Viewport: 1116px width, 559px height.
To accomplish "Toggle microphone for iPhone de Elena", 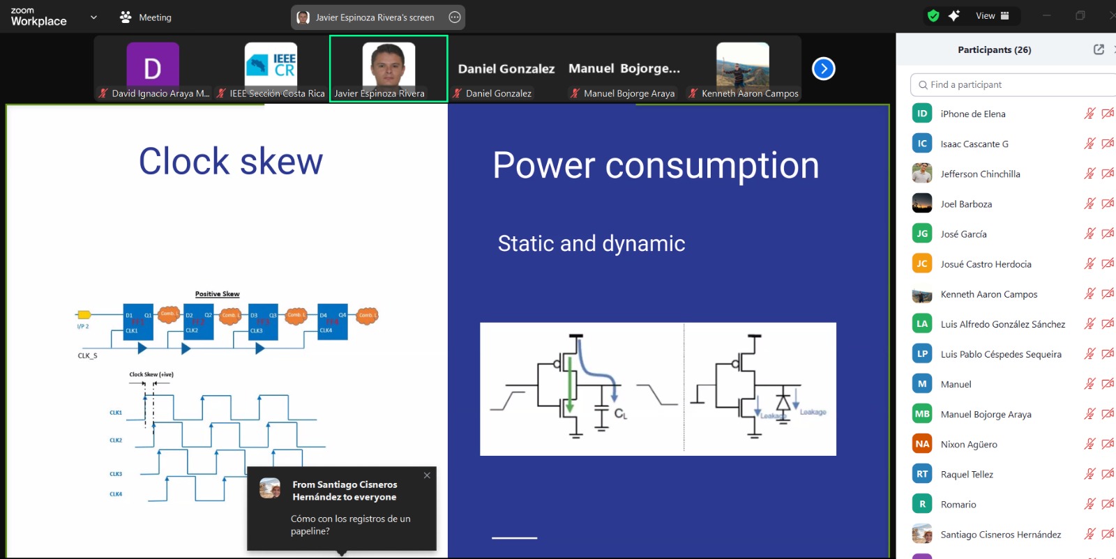I will [1089, 114].
